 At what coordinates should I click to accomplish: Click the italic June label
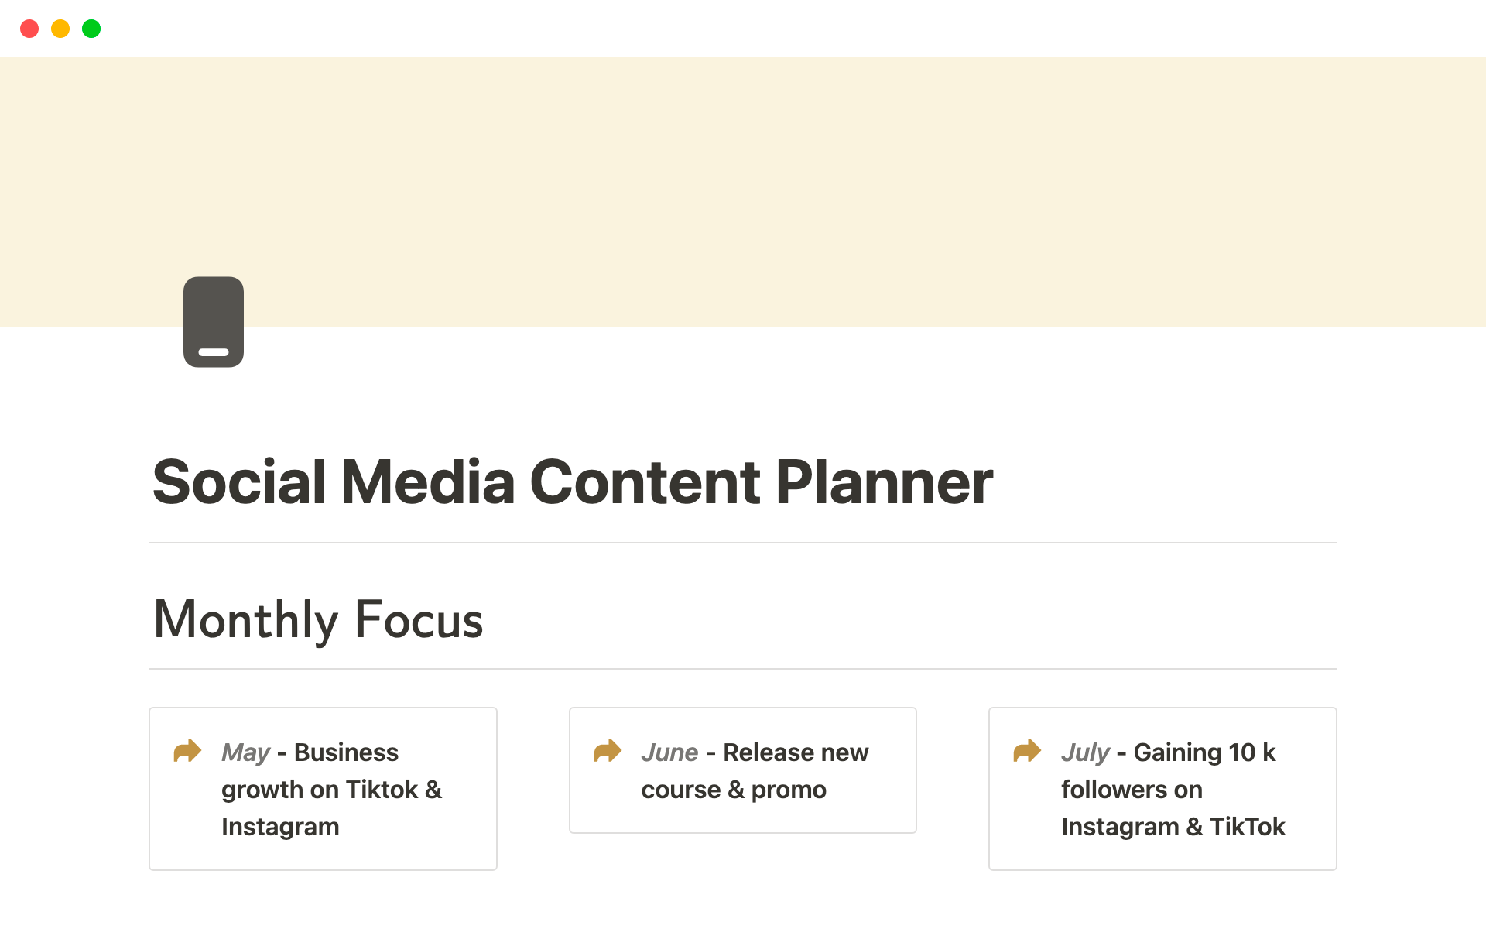[x=669, y=752]
